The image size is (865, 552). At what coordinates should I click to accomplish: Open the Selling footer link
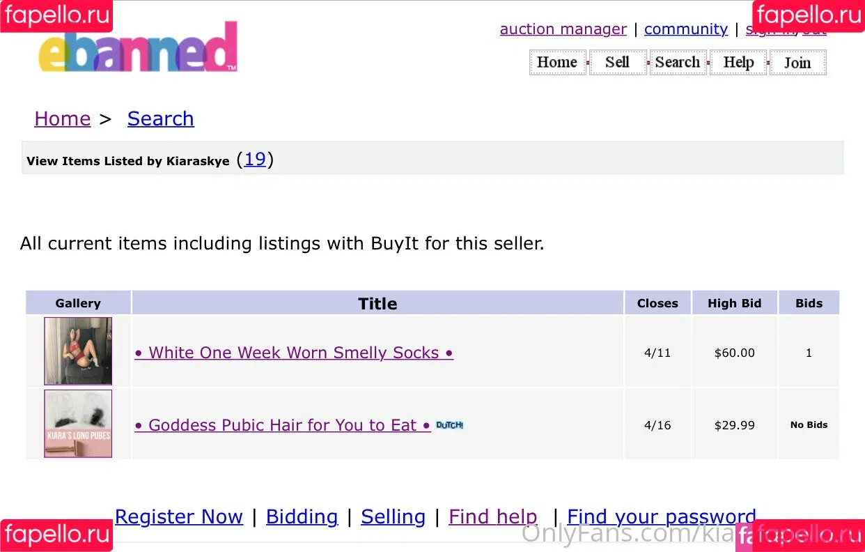(393, 517)
